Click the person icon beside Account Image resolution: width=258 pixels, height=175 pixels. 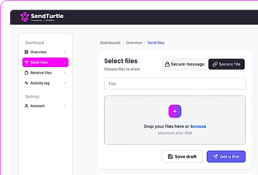click(26, 106)
